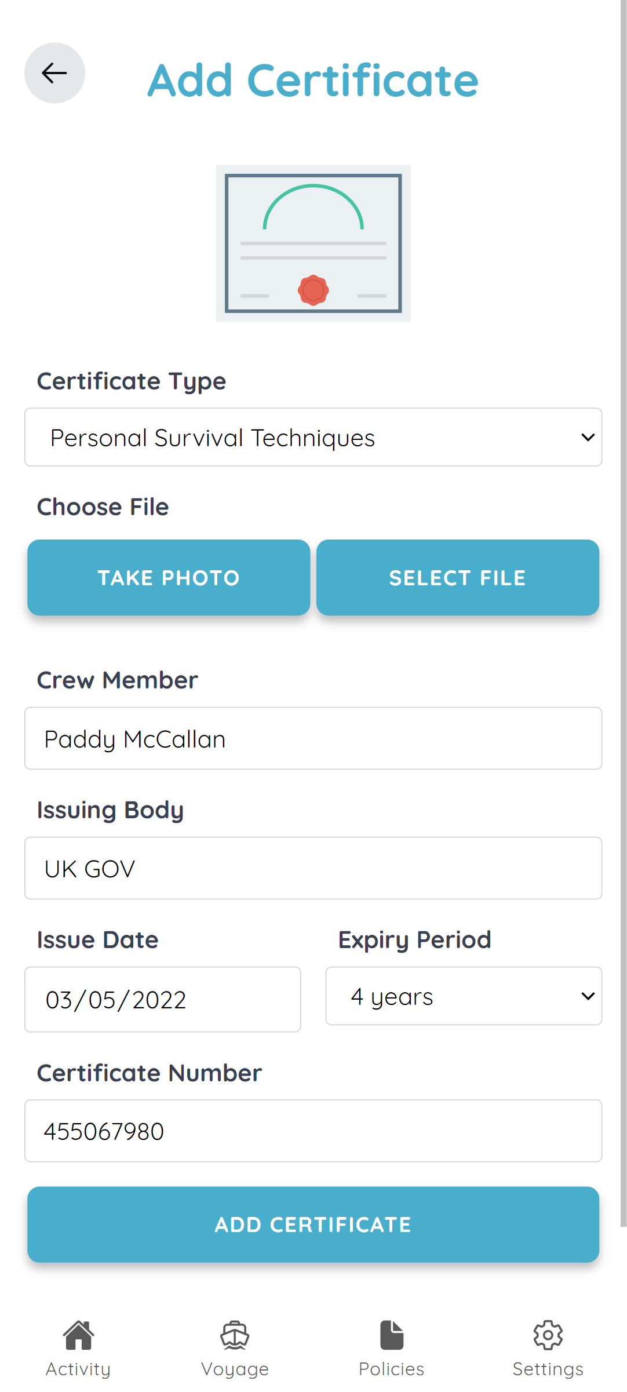Click the Expiry Period chevron arrow
Image resolution: width=627 pixels, height=1392 pixels.
coord(588,996)
